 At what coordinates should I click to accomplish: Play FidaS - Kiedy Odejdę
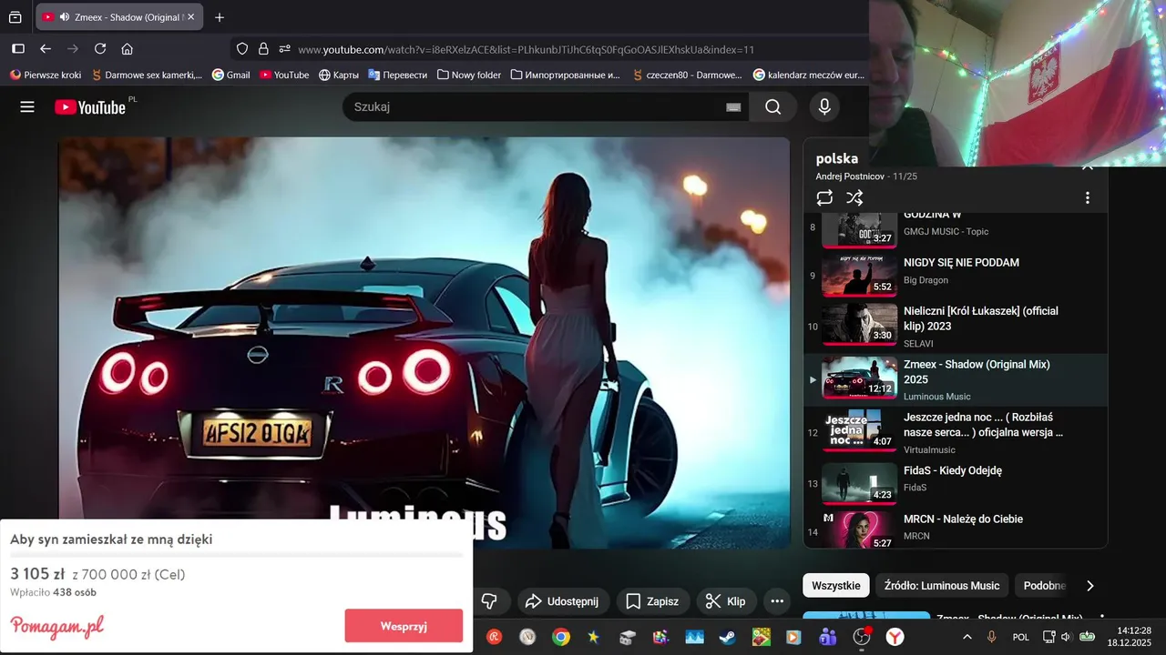[x=956, y=483]
